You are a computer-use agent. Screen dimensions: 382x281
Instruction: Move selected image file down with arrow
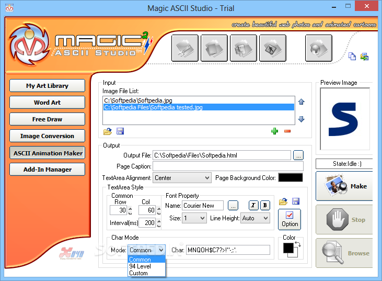[302, 119]
